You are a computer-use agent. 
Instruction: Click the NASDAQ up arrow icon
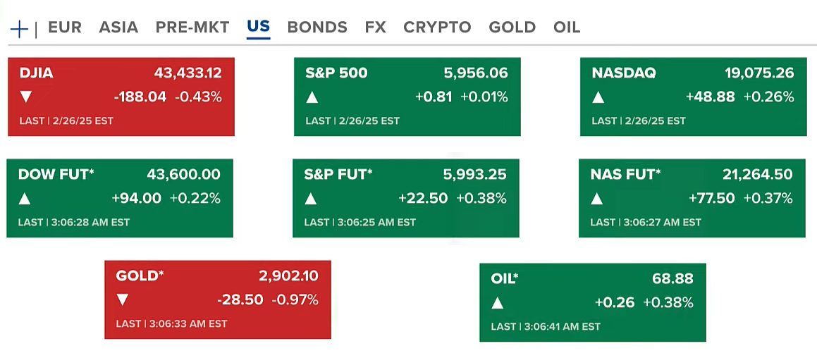pyautogui.click(x=598, y=97)
